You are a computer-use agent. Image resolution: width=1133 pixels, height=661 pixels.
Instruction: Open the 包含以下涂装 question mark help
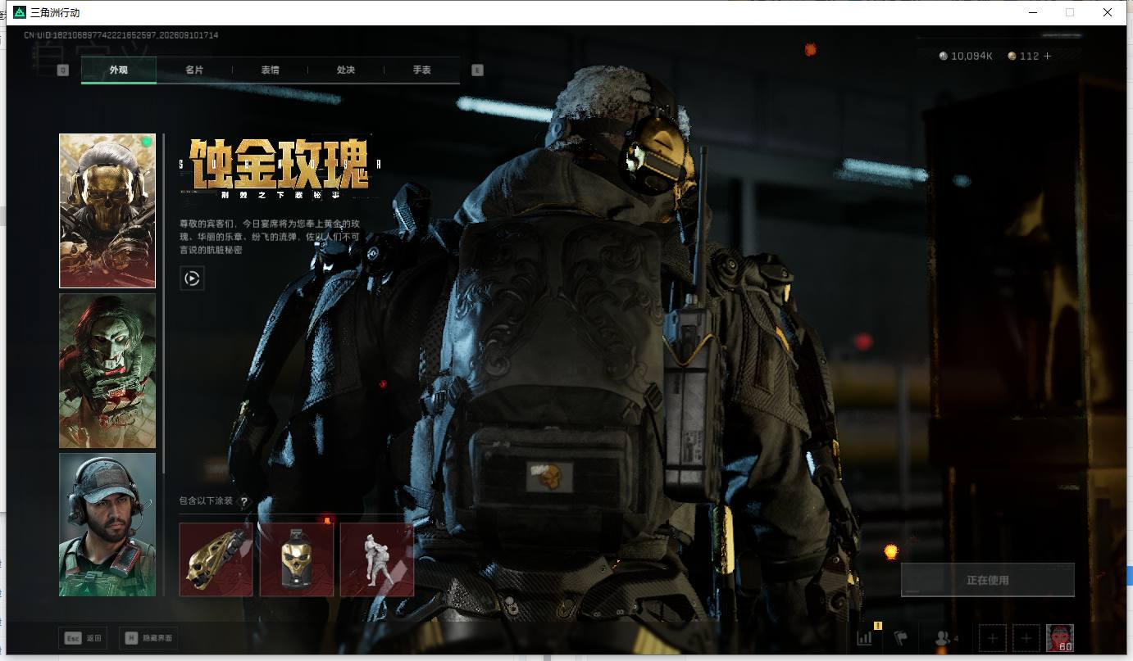click(x=243, y=501)
